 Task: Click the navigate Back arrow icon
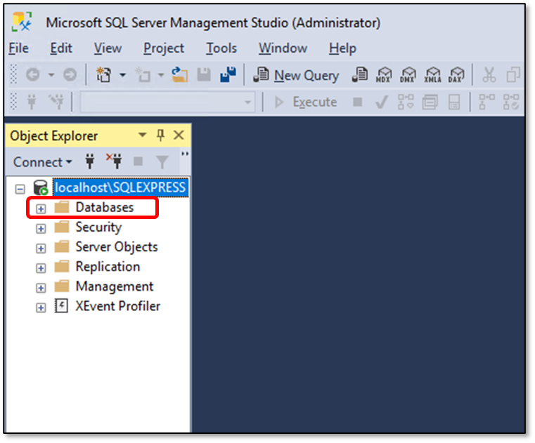tap(33, 74)
